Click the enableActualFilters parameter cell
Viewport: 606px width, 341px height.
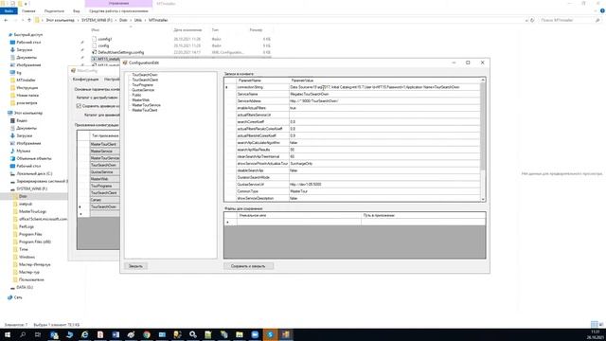(262, 108)
